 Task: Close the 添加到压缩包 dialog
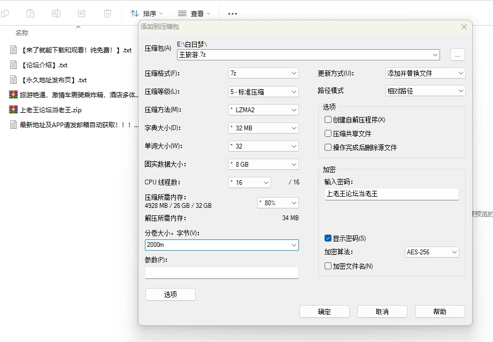point(464,27)
